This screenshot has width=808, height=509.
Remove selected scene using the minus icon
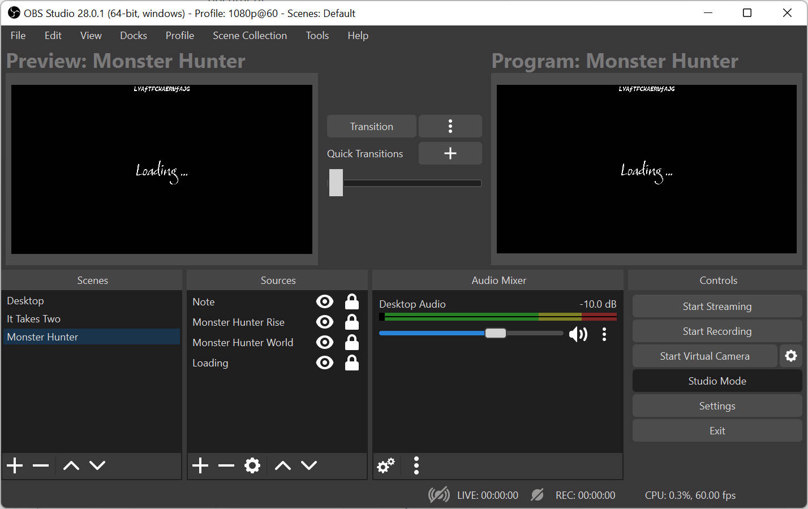point(40,465)
